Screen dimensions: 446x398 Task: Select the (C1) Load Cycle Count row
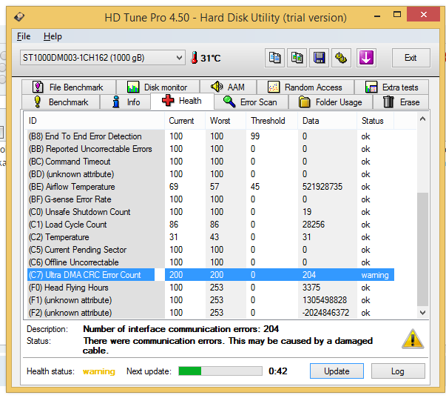(211, 225)
